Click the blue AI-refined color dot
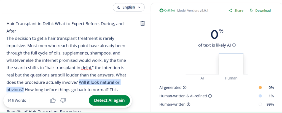This screenshot has width=282, height=113. (260, 96)
